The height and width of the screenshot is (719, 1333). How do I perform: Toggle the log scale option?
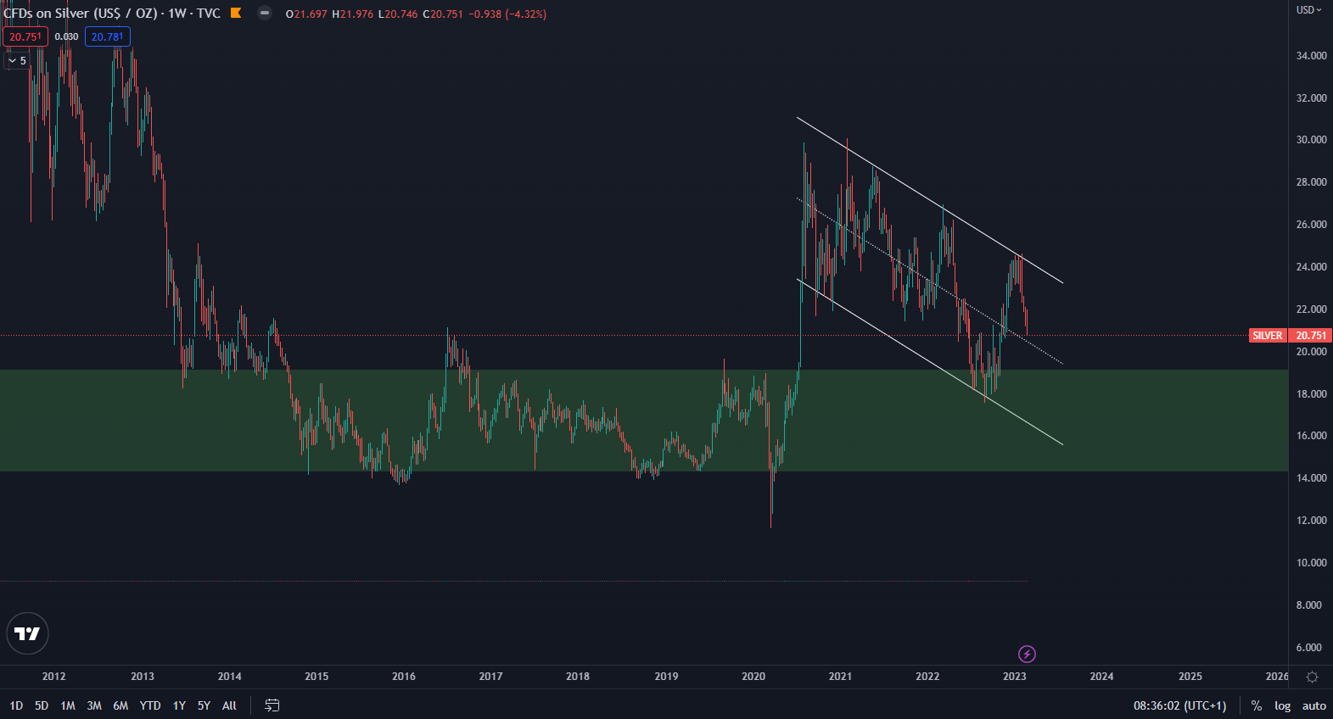[x=1282, y=705]
